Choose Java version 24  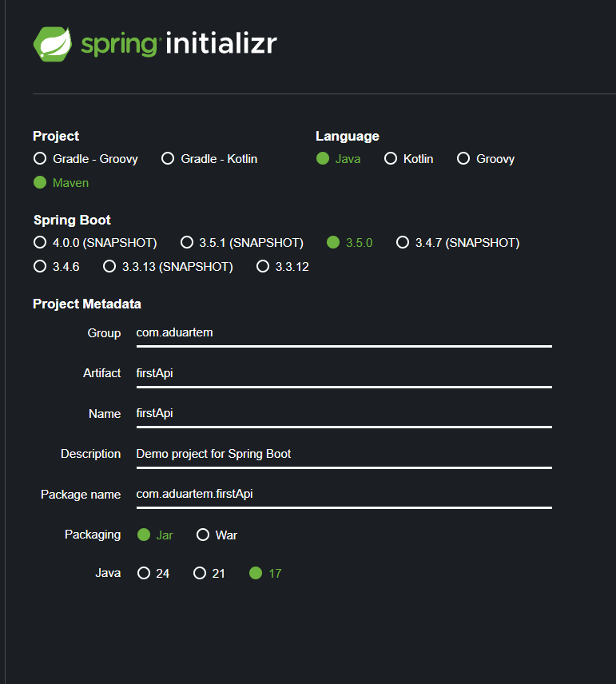pyautogui.click(x=153, y=573)
